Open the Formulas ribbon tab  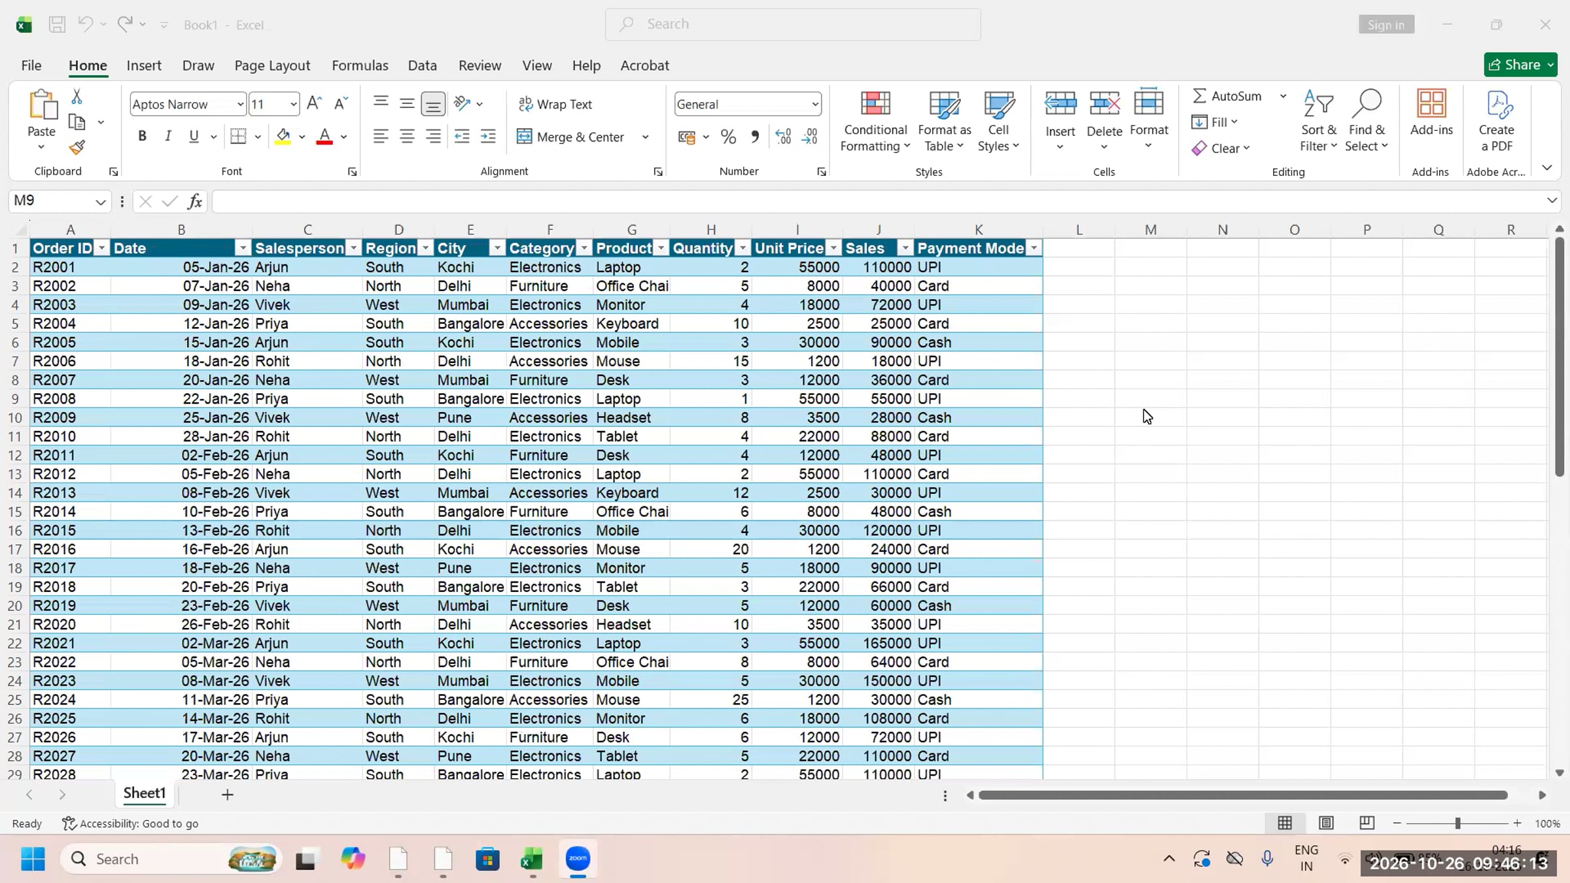360,65
